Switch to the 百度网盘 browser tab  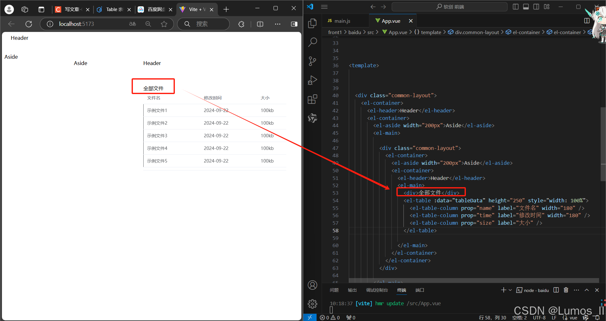click(155, 9)
